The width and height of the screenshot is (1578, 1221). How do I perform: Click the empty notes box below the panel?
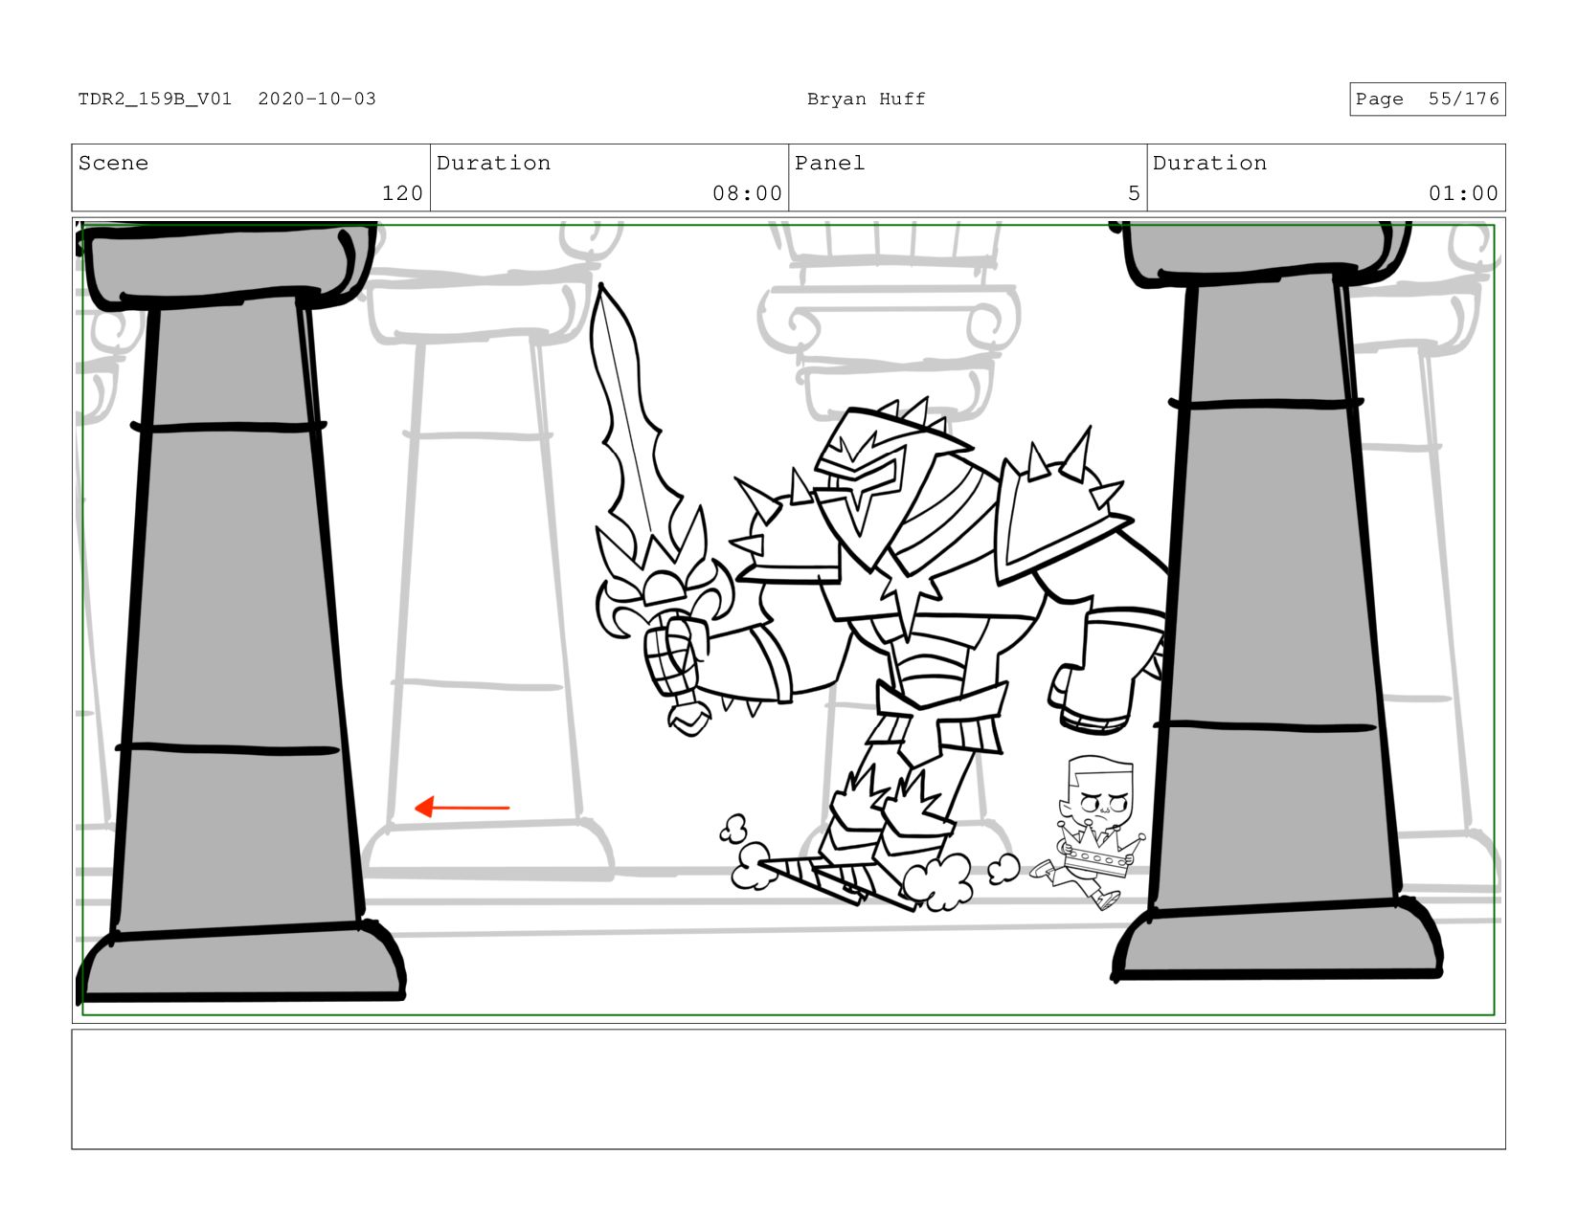tap(788, 1089)
